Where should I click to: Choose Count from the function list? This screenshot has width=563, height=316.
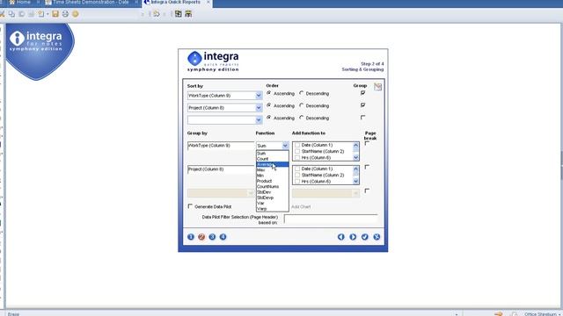pos(272,159)
